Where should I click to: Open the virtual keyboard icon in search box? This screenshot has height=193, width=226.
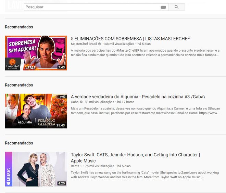coord(163,7)
